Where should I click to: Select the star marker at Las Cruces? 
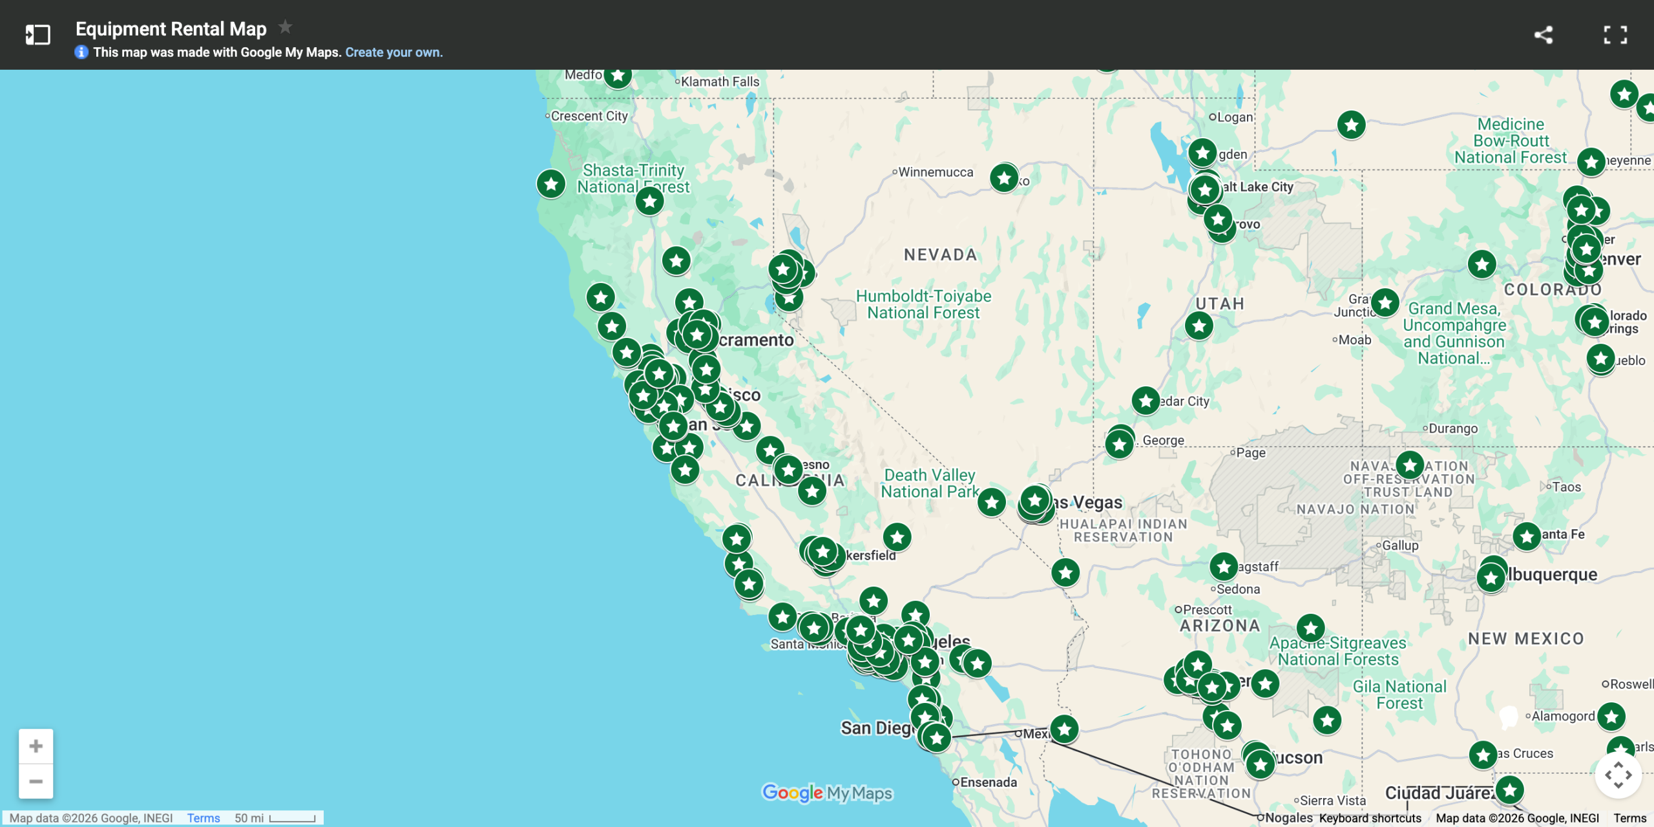click(x=1483, y=754)
